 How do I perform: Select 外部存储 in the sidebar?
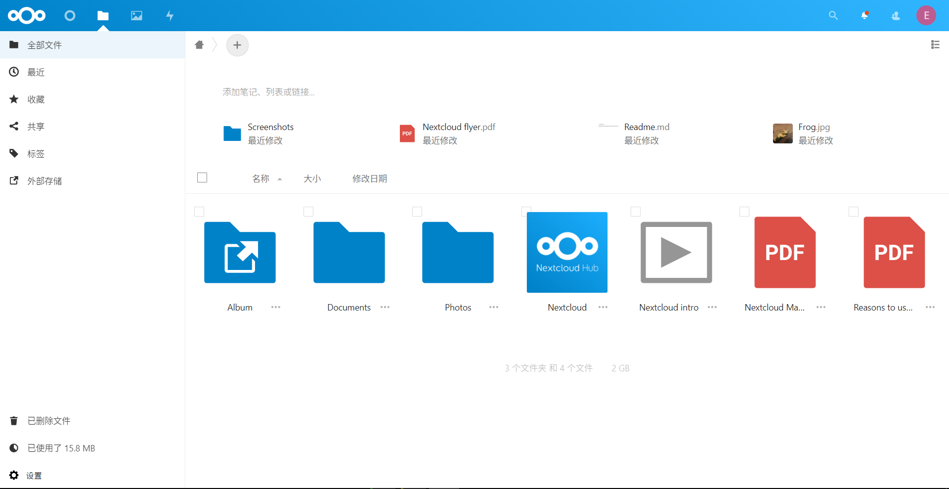[92, 181]
